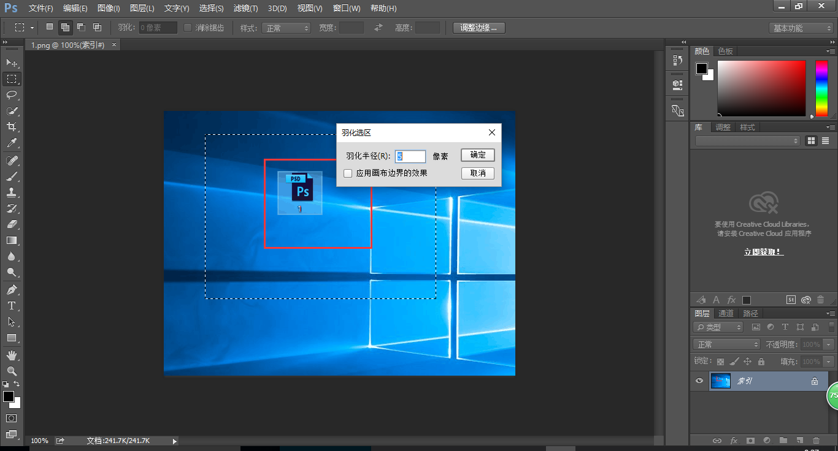The image size is (838, 451).
Task: Choose Intersect with Selection mode button
Action: (x=97, y=27)
